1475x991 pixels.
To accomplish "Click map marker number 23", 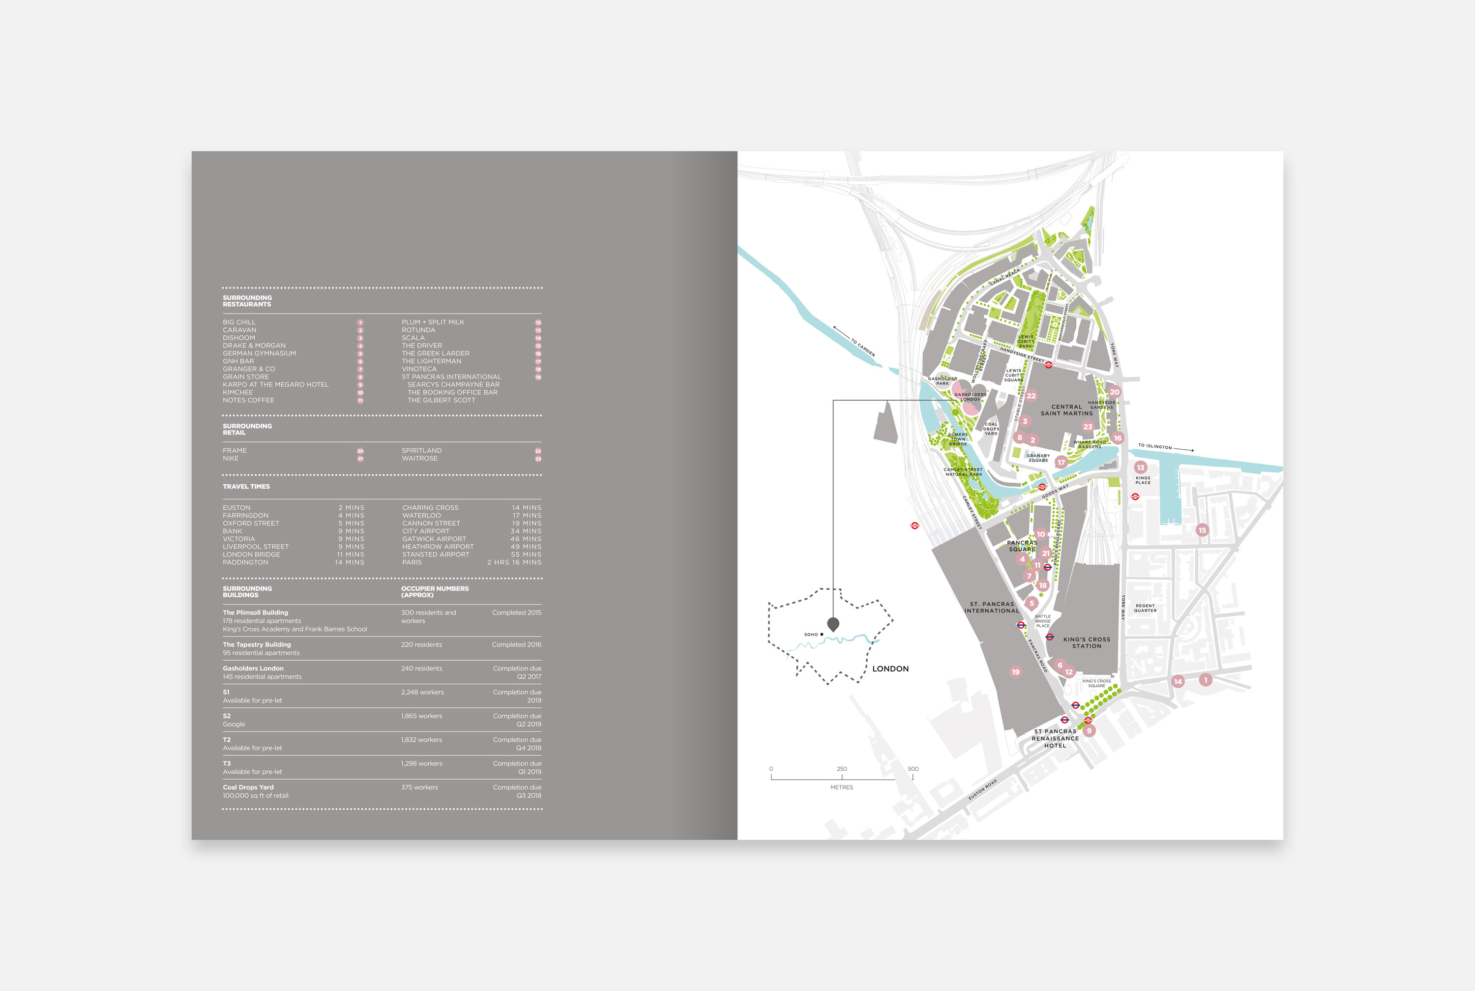I will 1088,427.
